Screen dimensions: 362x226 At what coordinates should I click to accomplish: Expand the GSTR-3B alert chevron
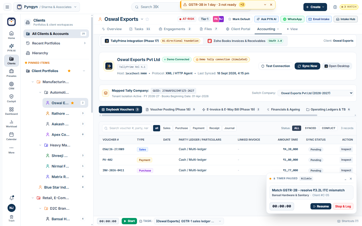[265, 5]
